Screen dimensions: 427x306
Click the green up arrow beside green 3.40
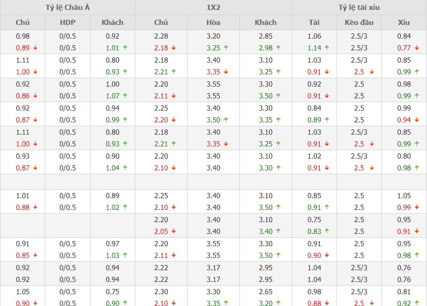coord(278,232)
